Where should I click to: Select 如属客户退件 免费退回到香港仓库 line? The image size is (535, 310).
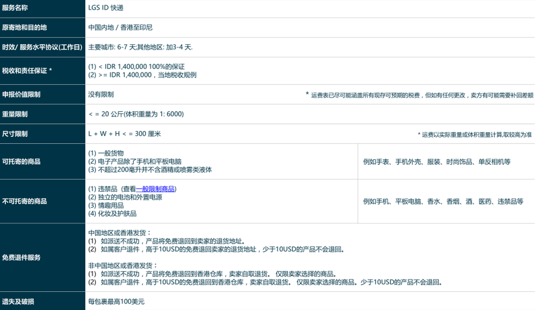pyautogui.click(x=266, y=282)
